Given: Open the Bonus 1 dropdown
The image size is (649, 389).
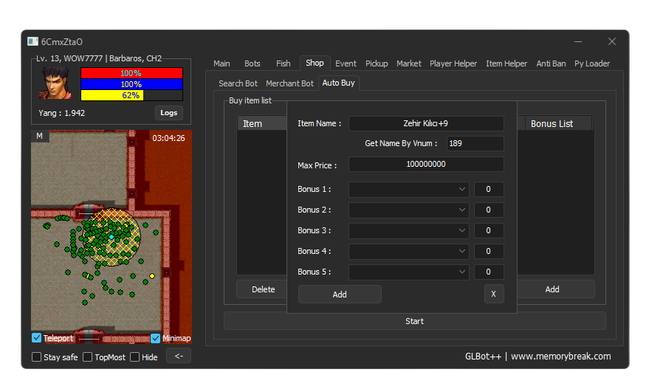Looking at the screenshot, I should pos(408,189).
